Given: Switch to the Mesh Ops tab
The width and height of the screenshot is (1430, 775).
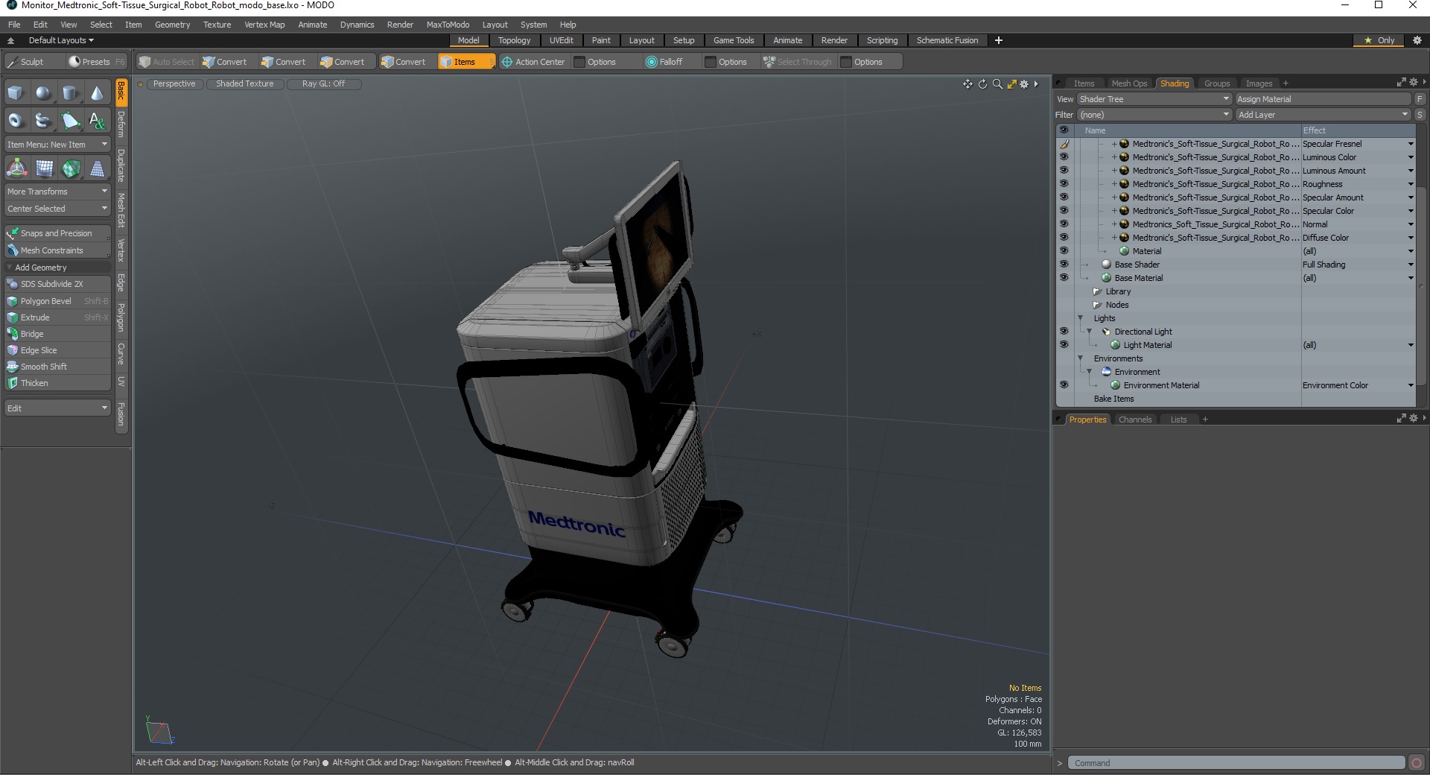Looking at the screenshot, I should point(1129,83).
